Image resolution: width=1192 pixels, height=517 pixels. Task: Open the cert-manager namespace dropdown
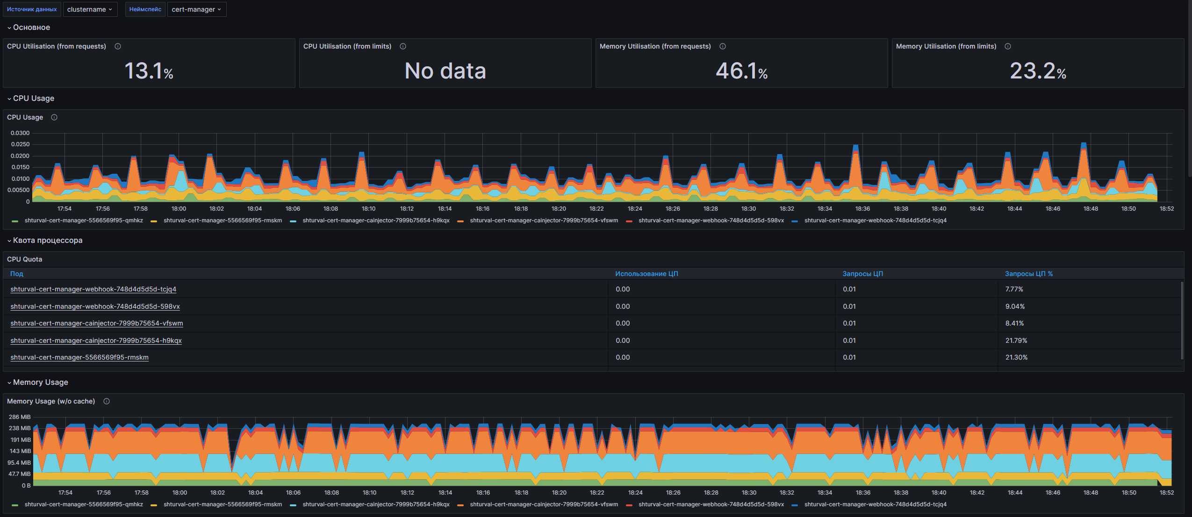tap(196, 9)
